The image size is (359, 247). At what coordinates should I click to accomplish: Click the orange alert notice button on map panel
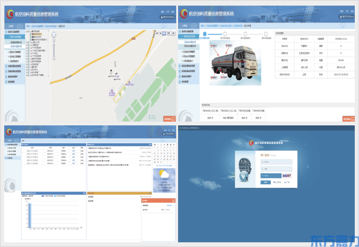click(169, 119)
